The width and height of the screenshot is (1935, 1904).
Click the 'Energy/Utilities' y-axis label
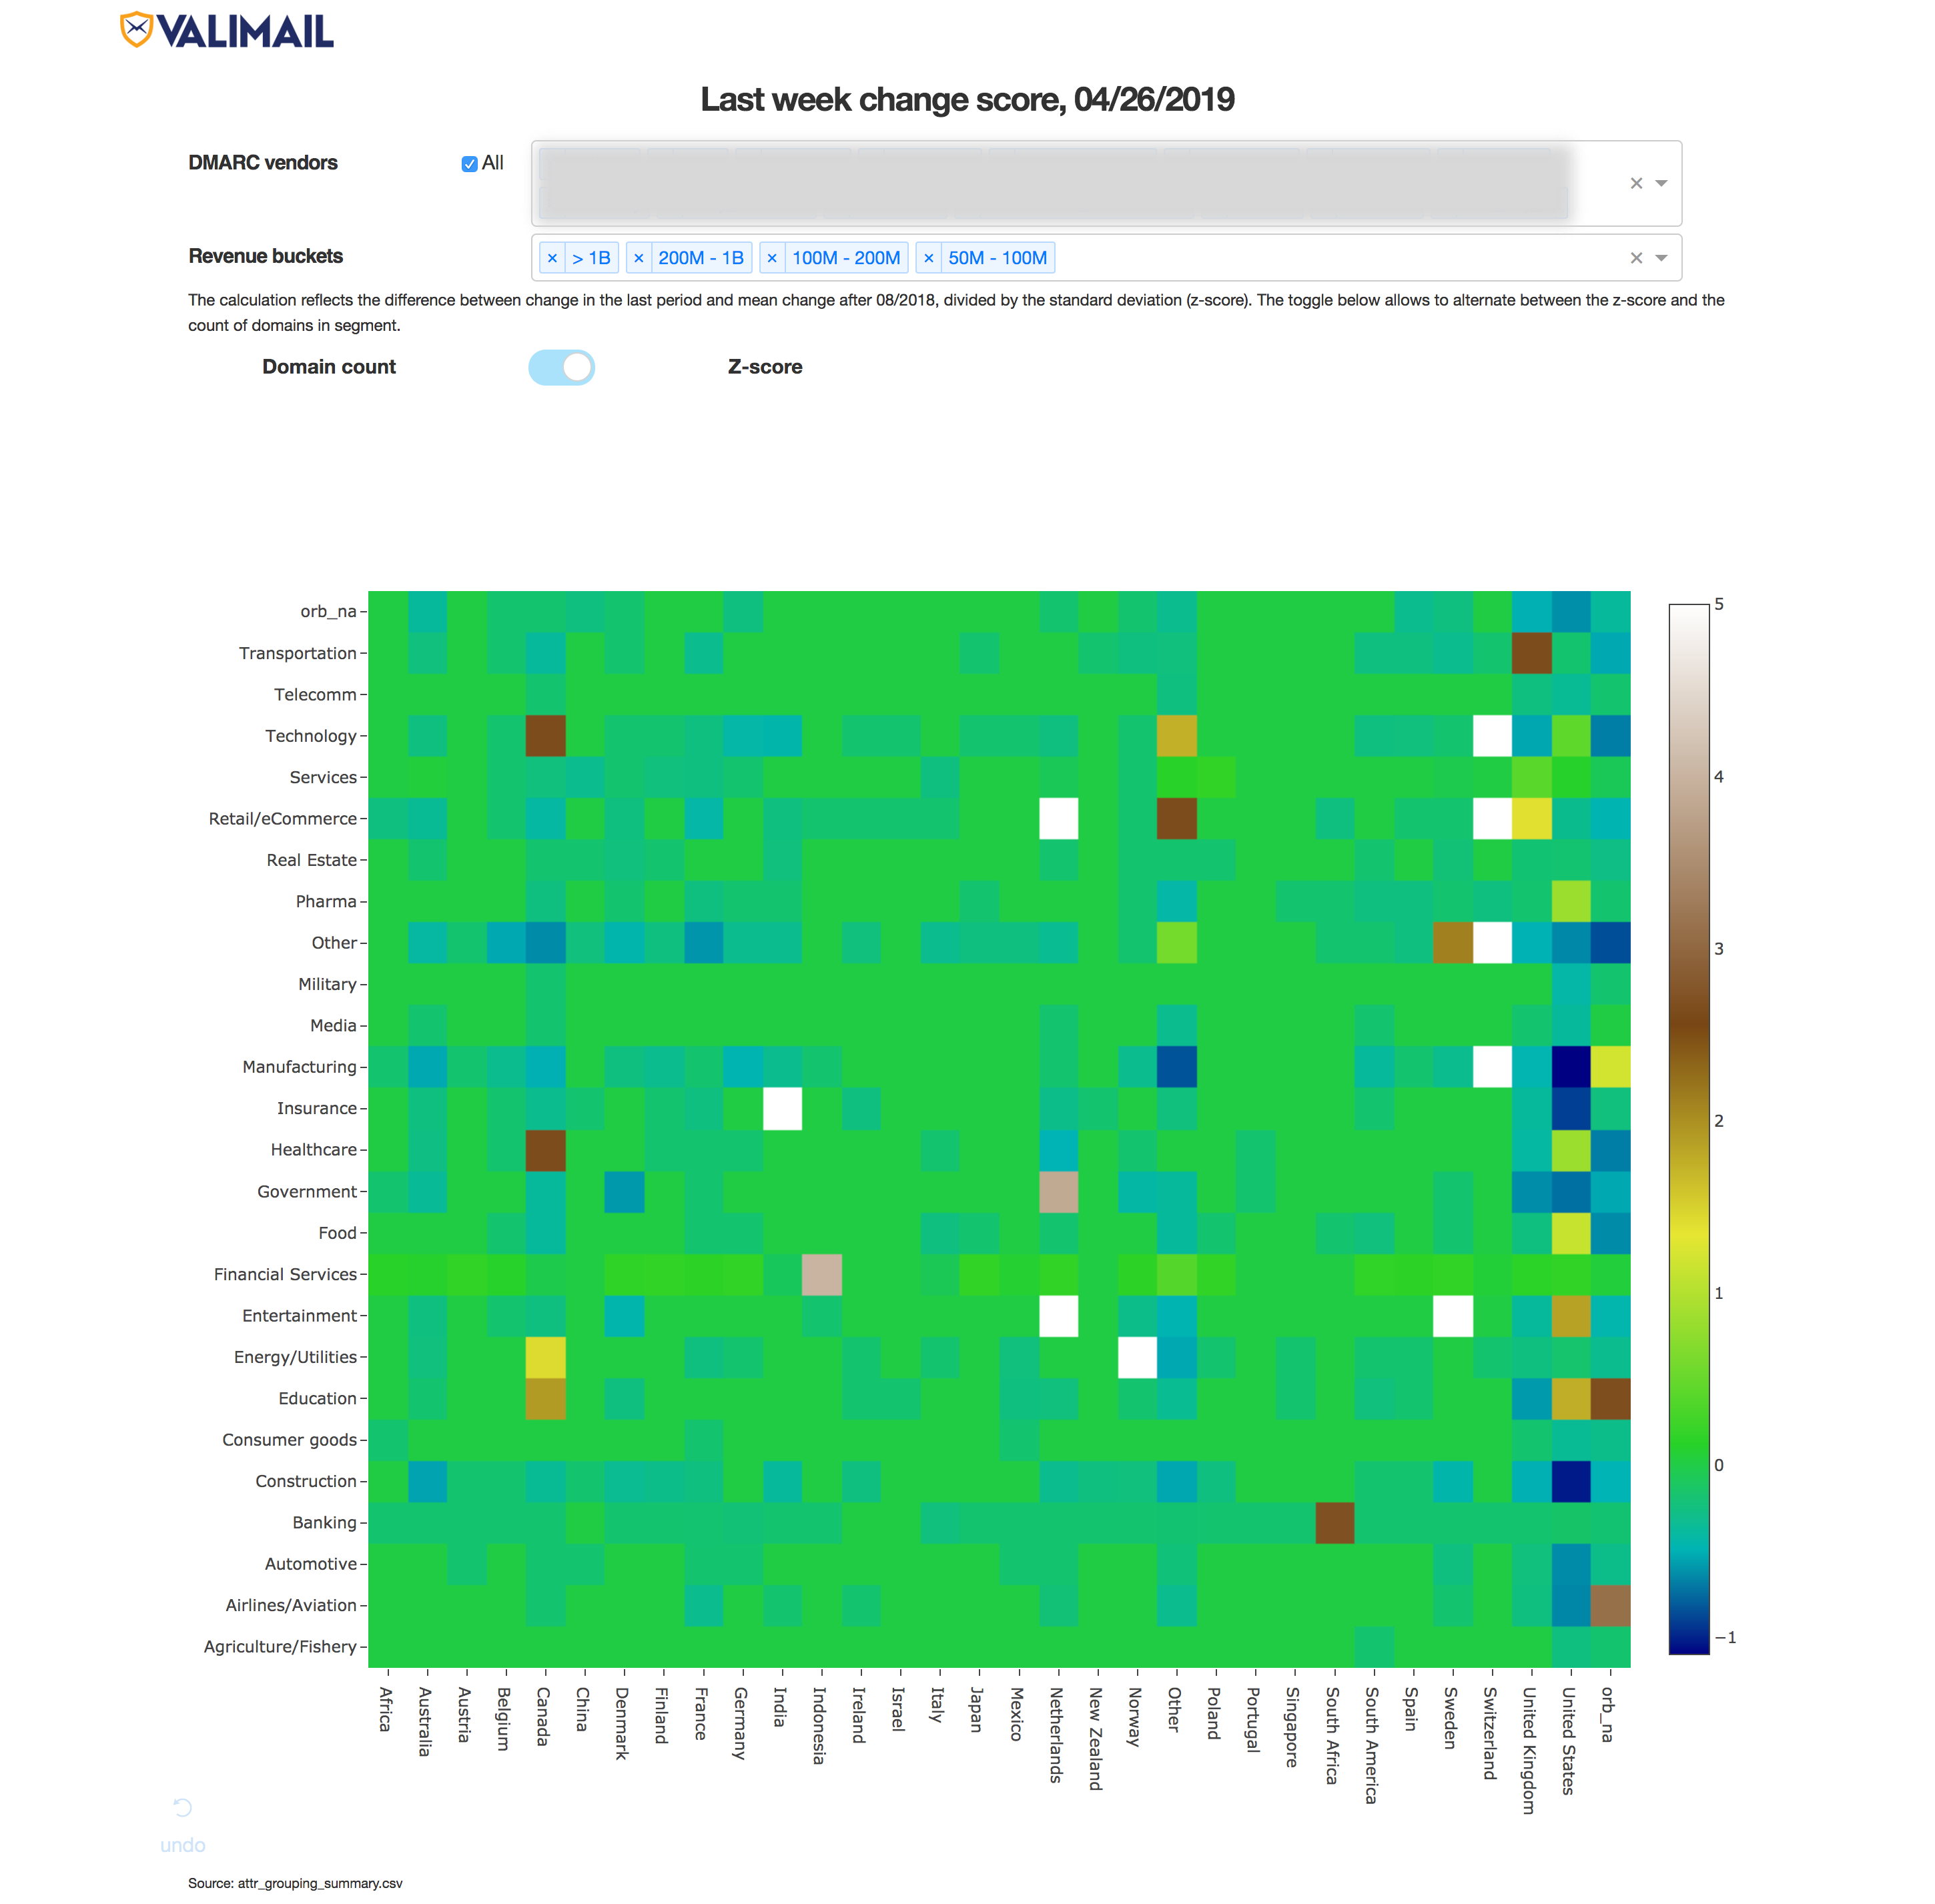[x=296, y=1357]
